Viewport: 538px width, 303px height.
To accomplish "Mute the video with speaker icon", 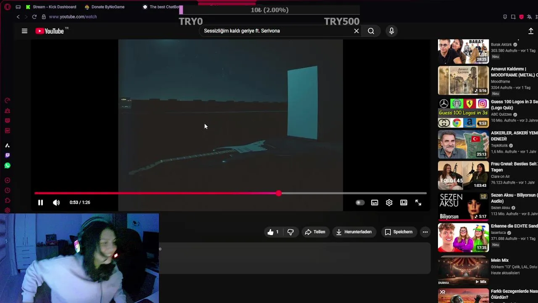I will tap(56, 202).
